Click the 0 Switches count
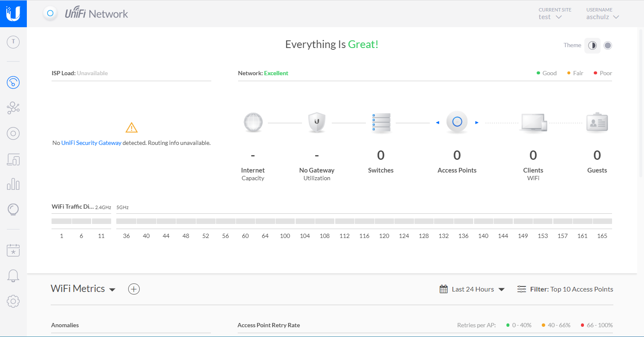Viewport: 644px width, 337px height. coord(381,155)
